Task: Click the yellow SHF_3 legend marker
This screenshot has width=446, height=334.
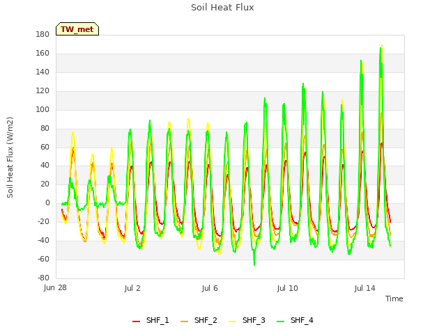Action: coord(232,321)
